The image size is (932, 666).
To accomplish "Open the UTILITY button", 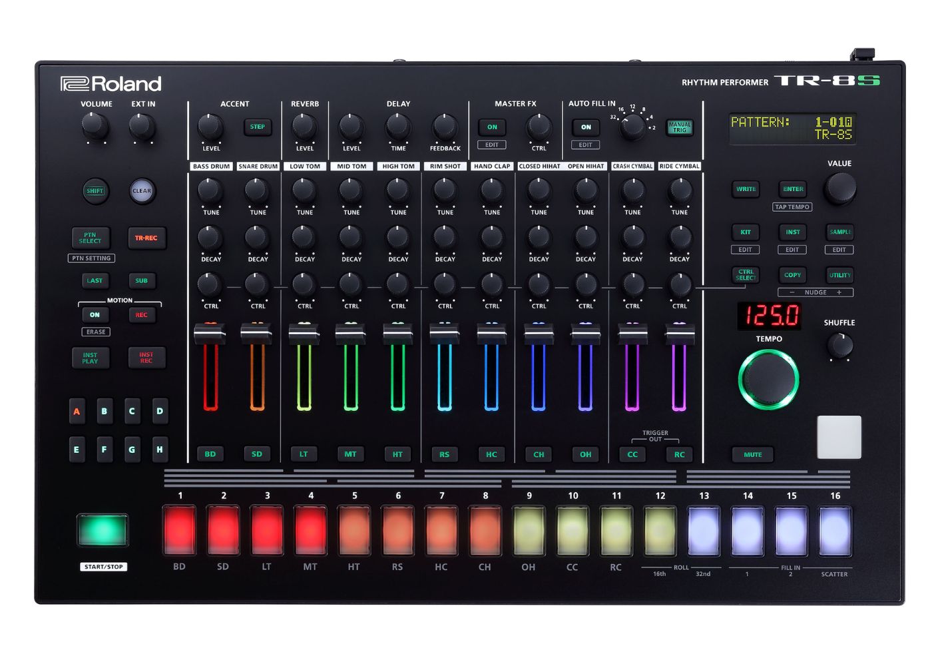I will (x=840, y=275).
